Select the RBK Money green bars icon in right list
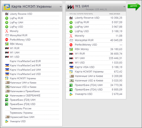 71,49
